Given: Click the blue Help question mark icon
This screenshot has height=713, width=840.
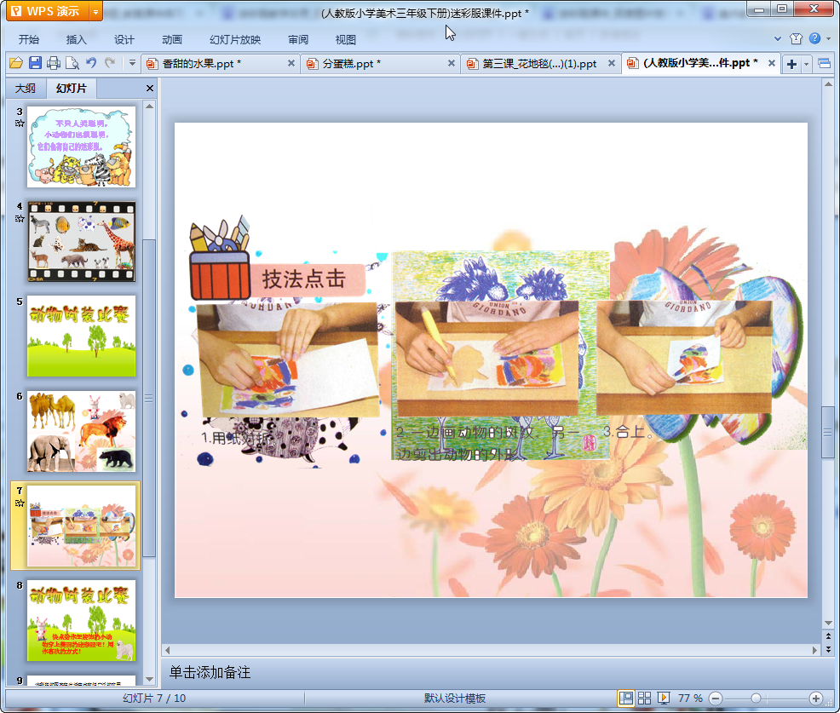Looking at the screenshot, I should 814,38.
